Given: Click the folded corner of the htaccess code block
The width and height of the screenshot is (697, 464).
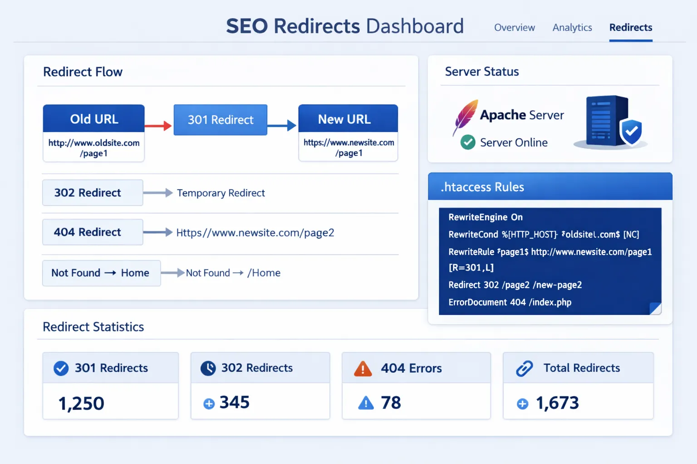Looking at the screenshot, I should point(655,308).
